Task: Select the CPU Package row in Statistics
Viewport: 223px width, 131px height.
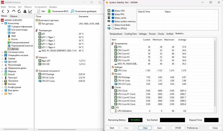Action: 149,77
